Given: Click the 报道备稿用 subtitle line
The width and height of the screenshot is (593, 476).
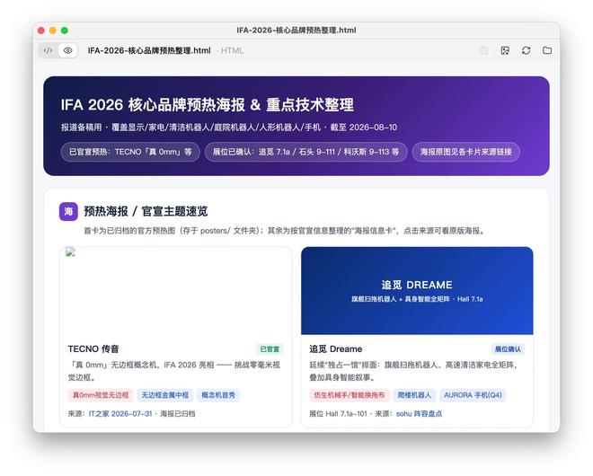Looking at the screenshot, I should tap(229, 128).
